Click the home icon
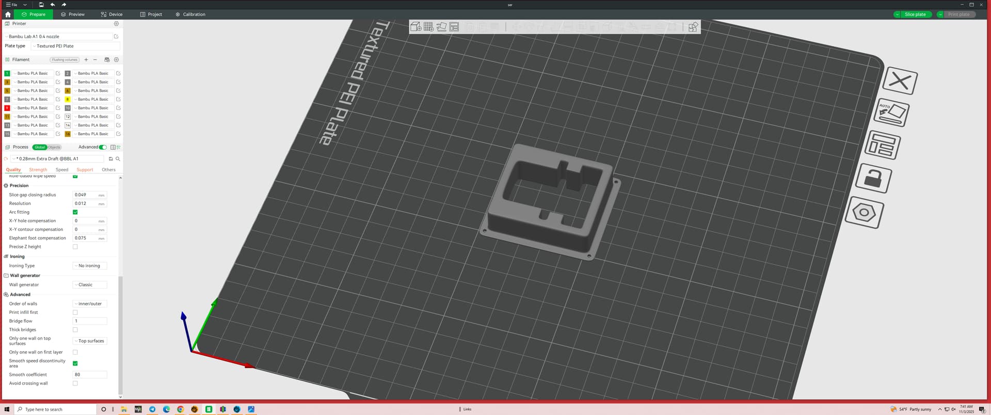Viewport: 991px width, 415px height. (x=8, y=14)
